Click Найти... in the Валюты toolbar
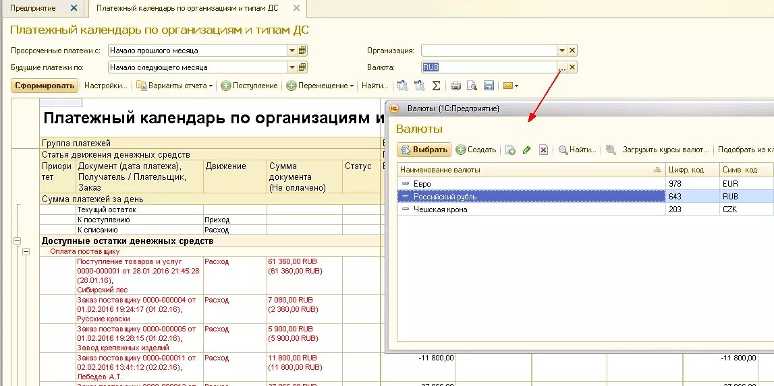 (x=578, y=150)
